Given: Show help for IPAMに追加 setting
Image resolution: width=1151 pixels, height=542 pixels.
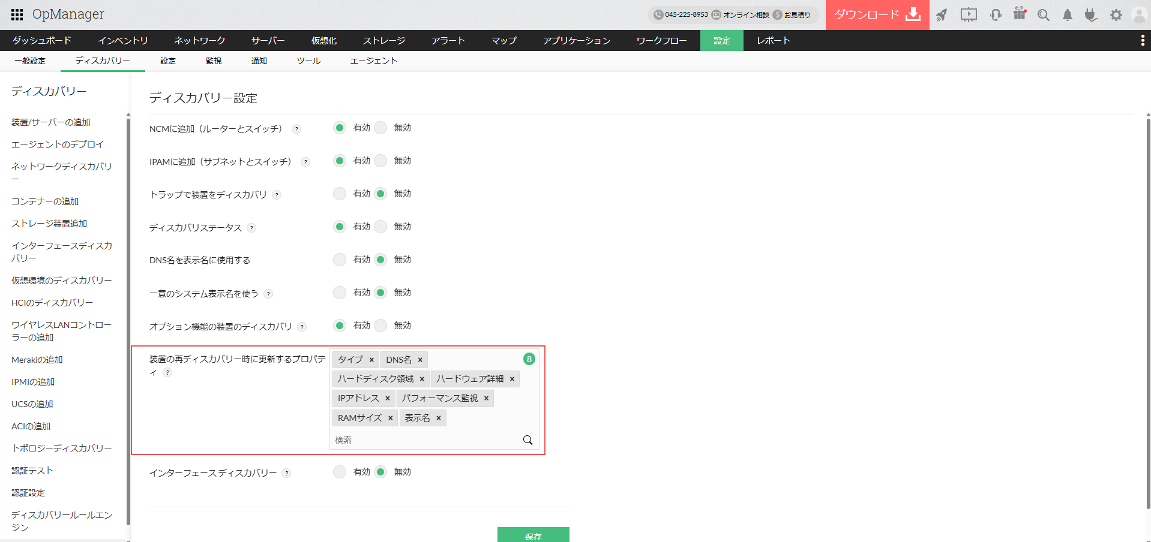Looking at the screenshot, I should tap(305, 162).
